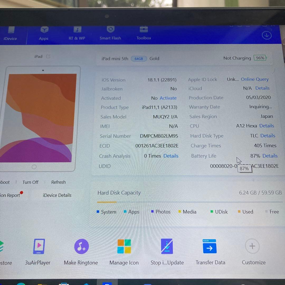Click Online Query next to Apple ID Lock
The image size is (285, 285).
click(x=254, y=79)
